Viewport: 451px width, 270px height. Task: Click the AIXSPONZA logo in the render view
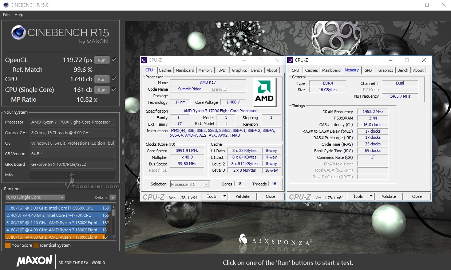[275, 240]
